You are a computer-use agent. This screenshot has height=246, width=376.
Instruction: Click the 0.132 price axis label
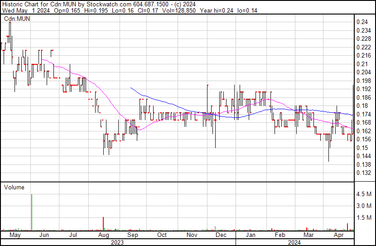(364, 173)
